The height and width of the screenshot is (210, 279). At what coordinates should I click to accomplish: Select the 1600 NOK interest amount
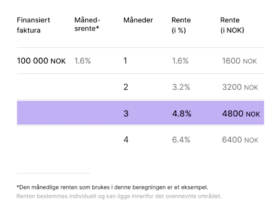240,61
